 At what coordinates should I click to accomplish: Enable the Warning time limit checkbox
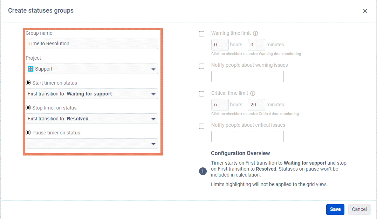[201, 33]
